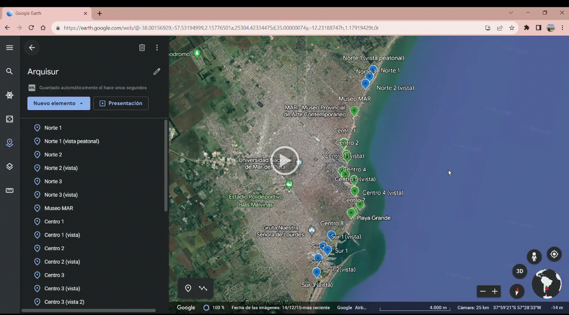The image size is (569, 315).
Task: Delete project with trash icon
Action: pyautogui.click(x=142, y=48)
